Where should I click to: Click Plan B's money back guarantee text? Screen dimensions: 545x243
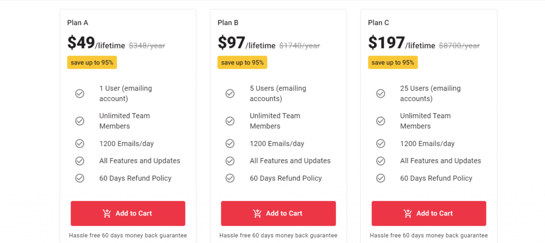click(278, 235)
